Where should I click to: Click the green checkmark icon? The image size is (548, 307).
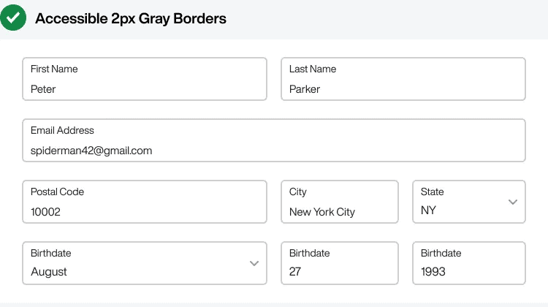coord(13,18)
